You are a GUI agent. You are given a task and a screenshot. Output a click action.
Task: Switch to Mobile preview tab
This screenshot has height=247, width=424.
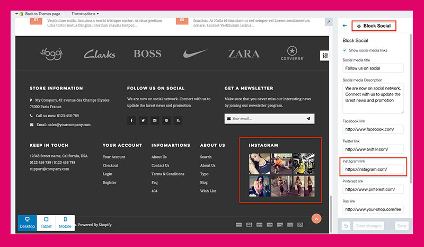[65, 223]
